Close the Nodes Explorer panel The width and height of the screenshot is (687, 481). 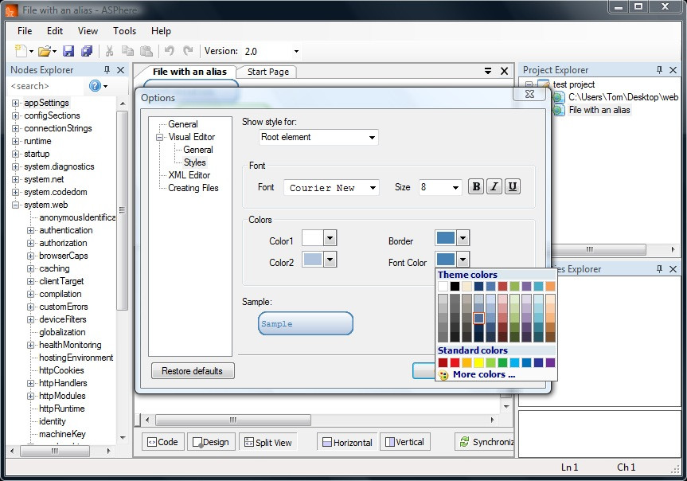pyautogui.click(x=120, y=70)
